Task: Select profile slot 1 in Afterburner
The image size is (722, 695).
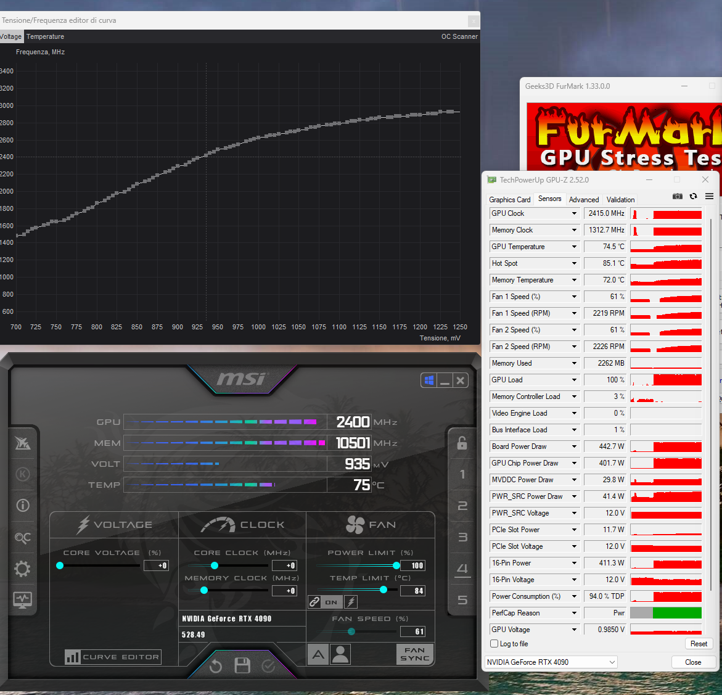Action: pyautogui.click(x=462, y=474)
